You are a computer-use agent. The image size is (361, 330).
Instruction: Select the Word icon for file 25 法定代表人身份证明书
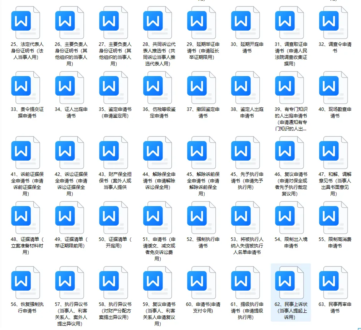(x=26, y=23)
